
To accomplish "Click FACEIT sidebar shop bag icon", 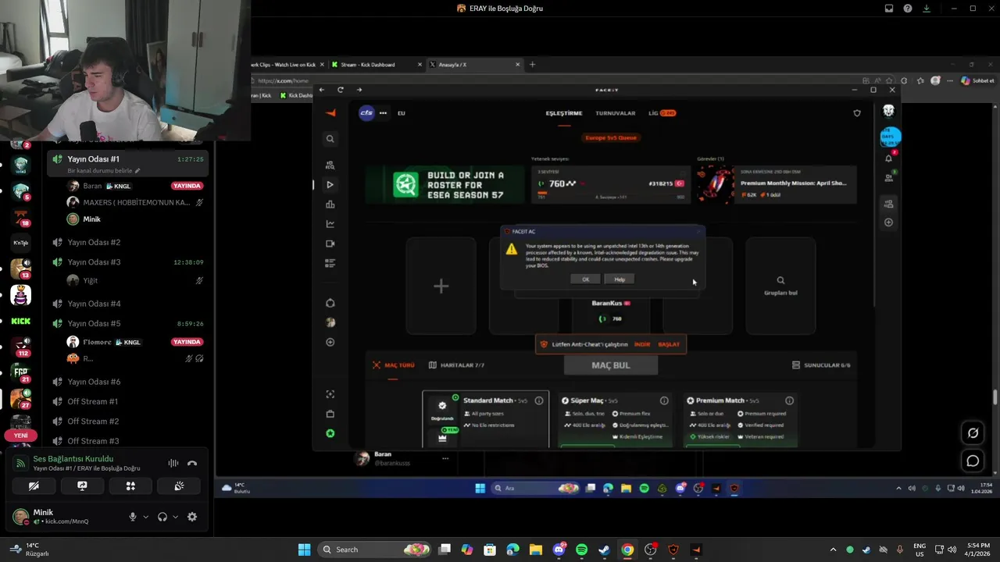I will pos(330,414).
